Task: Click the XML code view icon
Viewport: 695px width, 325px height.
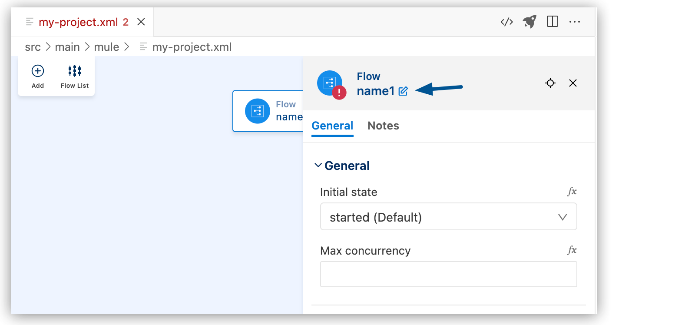Action: pyautogui.click(x=506, y=22)
